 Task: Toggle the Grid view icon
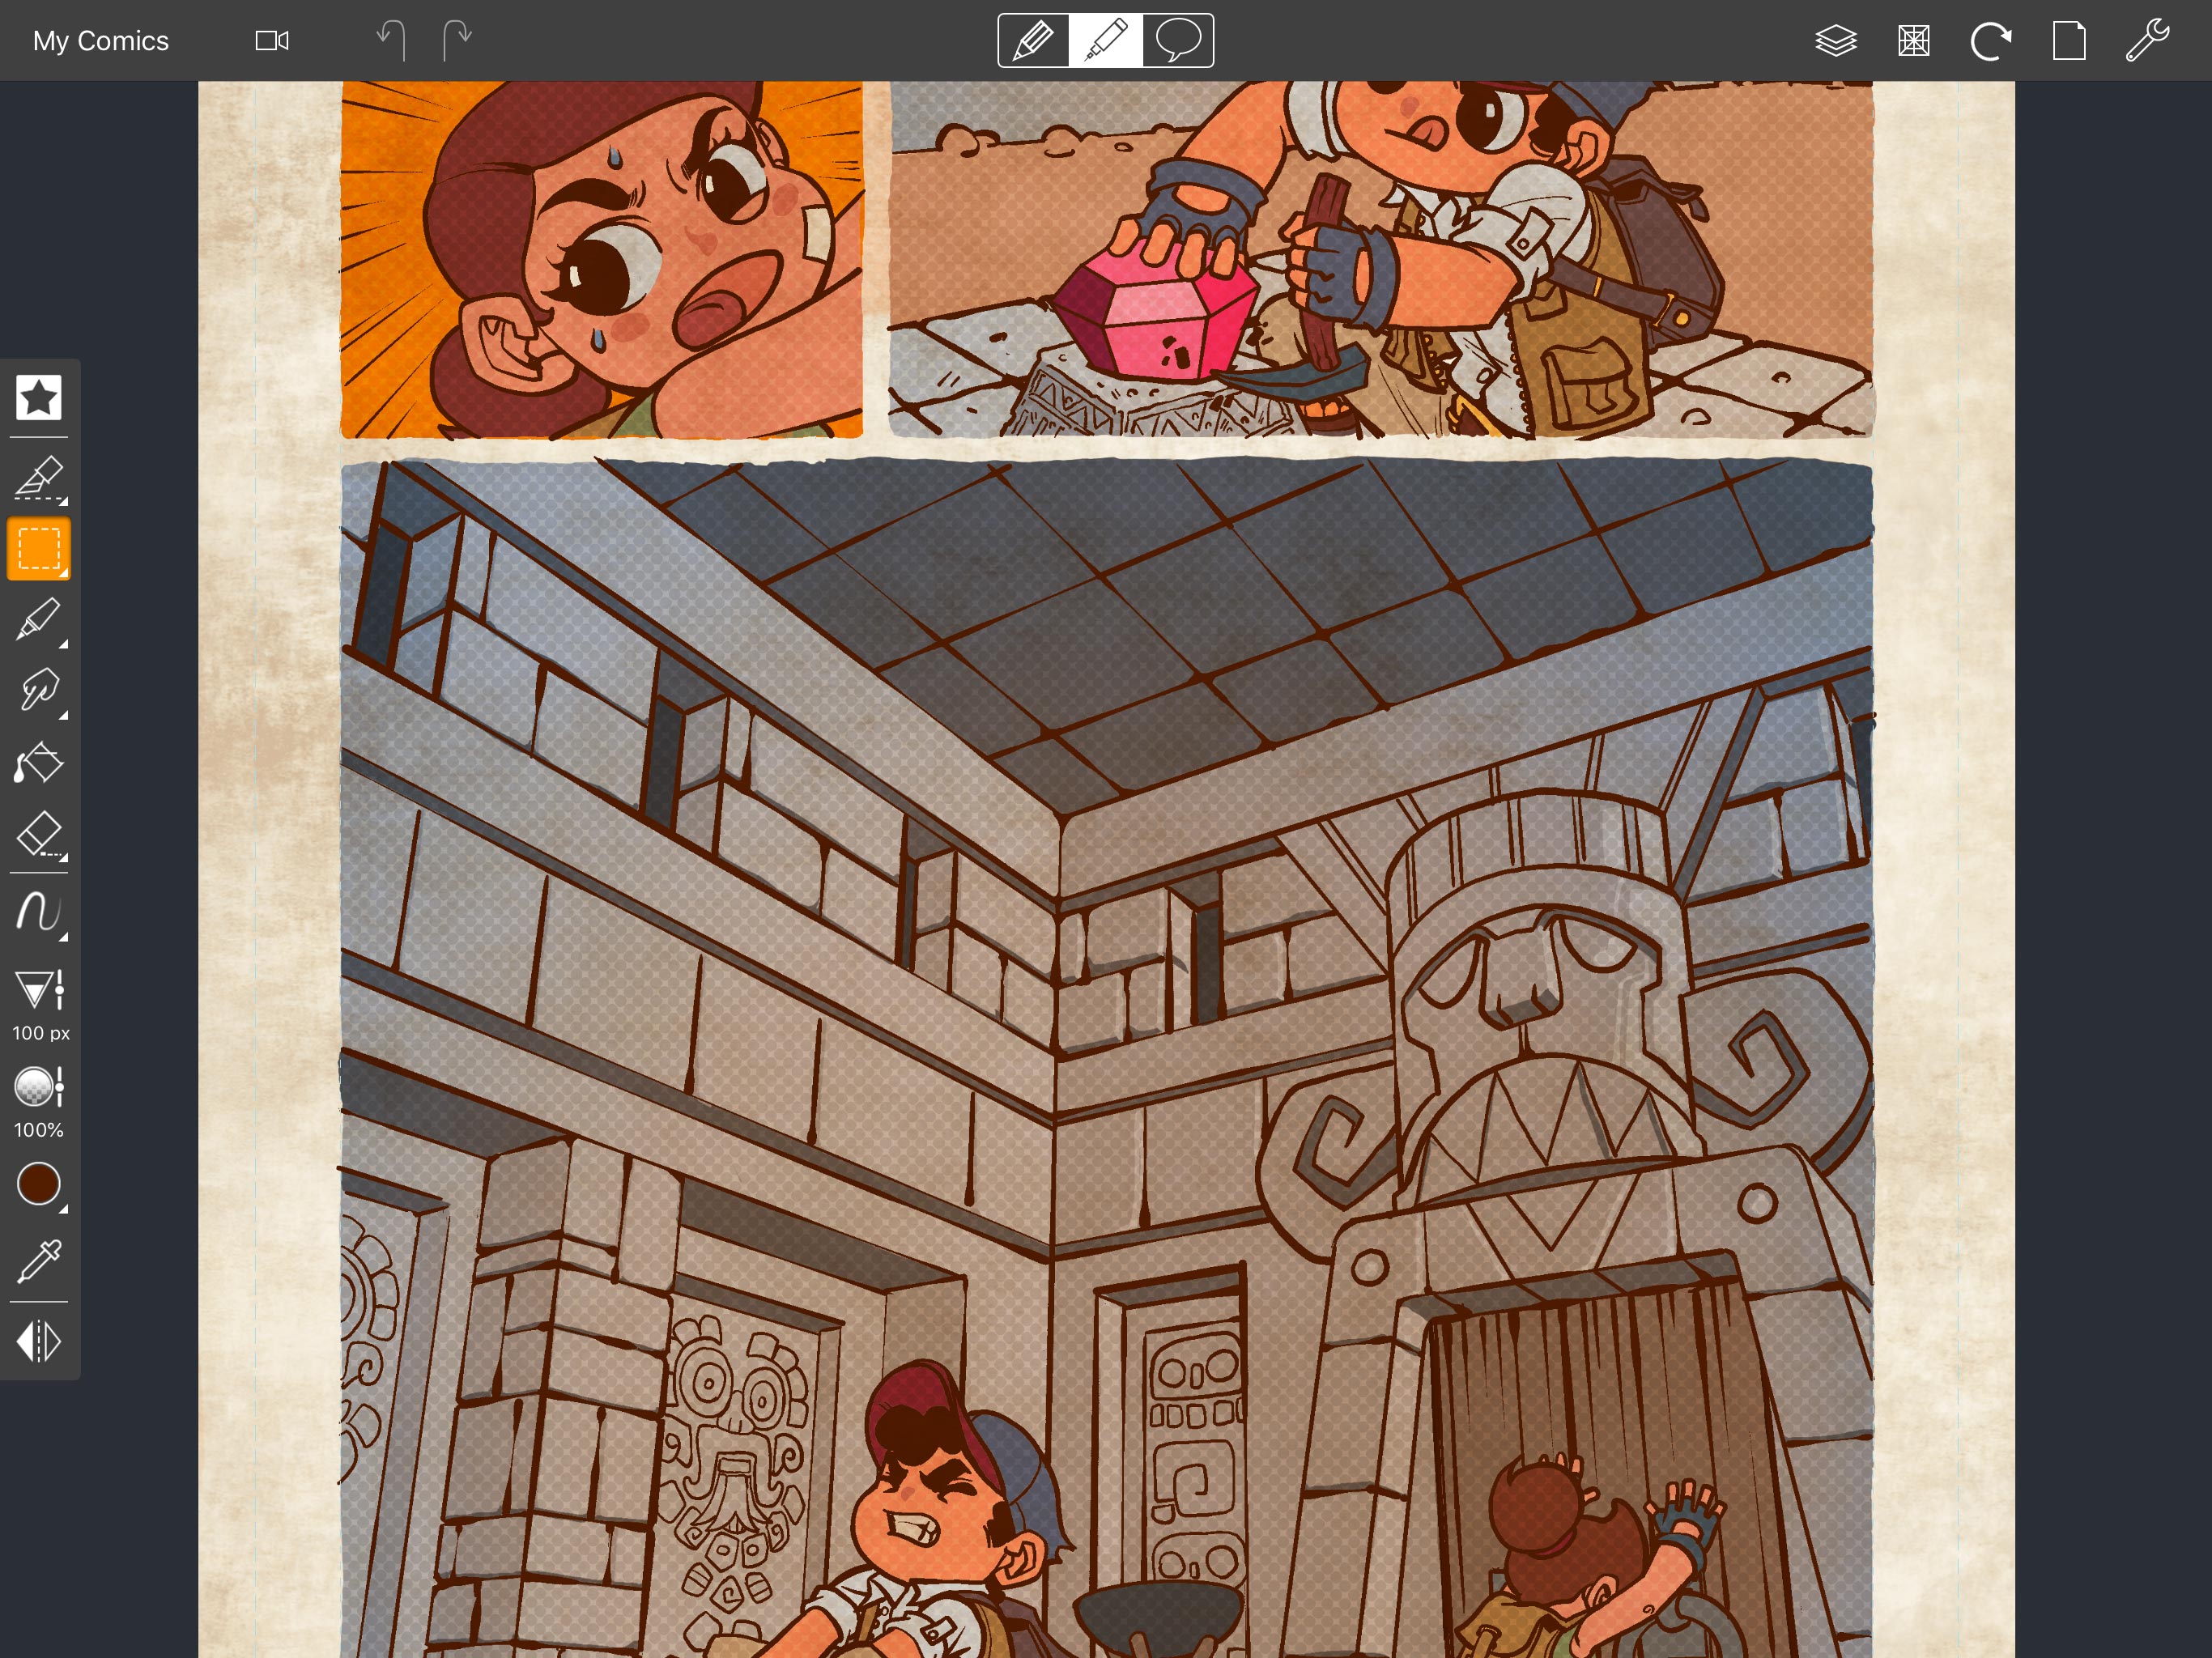(1914, 38)
